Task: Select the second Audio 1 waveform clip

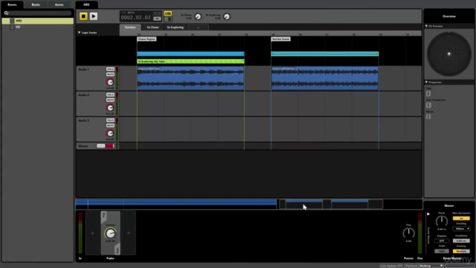Action: pos(325,78)
